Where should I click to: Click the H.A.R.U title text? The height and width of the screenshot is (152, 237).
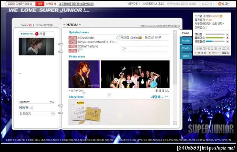pyautogui.click(x=72, y=25)
